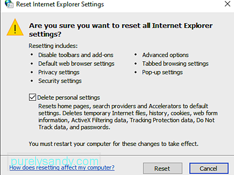Click the Reset button
This screenshot has width=234, height=175.
pos(162,168)
